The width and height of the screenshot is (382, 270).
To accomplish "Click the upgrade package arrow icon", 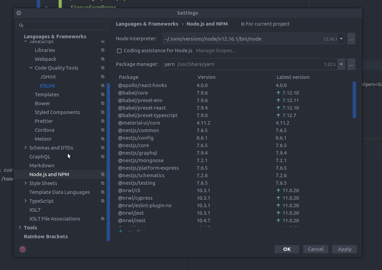I will 138,231.
